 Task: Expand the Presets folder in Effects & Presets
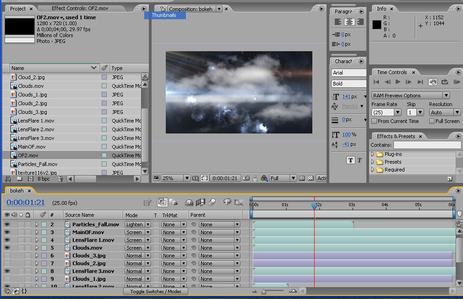373,162
